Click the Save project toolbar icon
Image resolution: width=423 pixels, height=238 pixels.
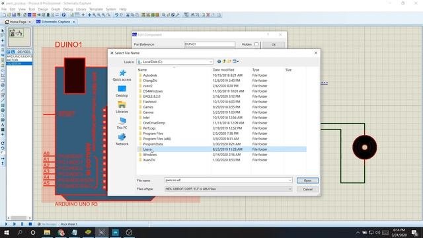(x=14, y=15)
